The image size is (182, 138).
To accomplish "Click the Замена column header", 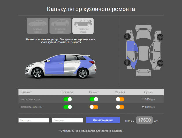I will click(120, 92).
